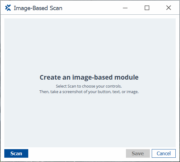Click the blue Tosca X logo icon
Viewport: 180px width, 162px height.
point(8,8)
